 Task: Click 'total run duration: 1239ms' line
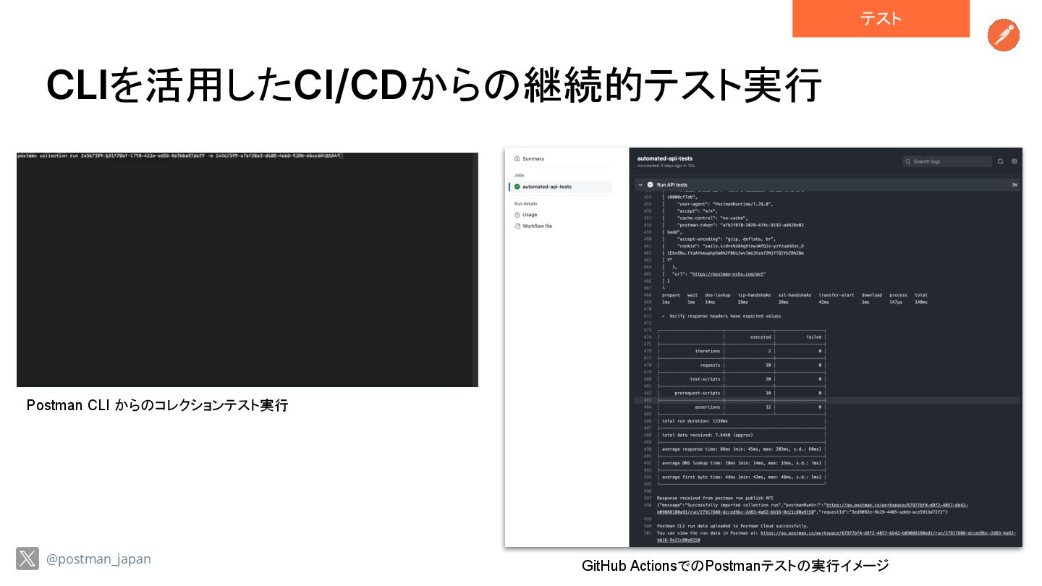(x=695, y=421)
